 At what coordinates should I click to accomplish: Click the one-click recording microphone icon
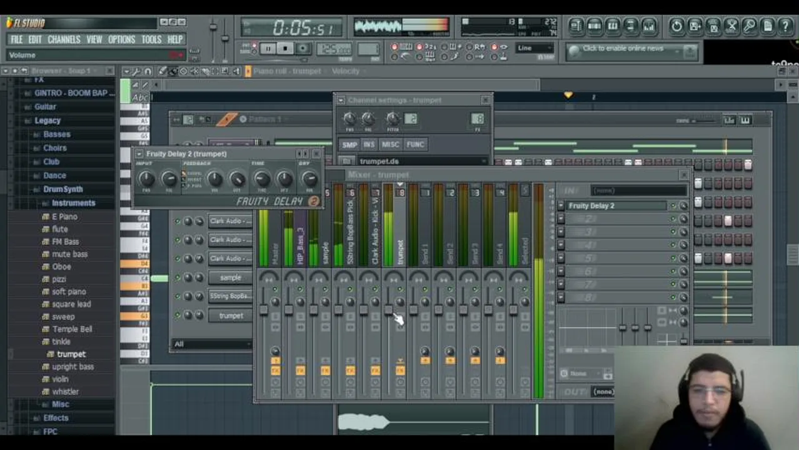click(749, 26)
